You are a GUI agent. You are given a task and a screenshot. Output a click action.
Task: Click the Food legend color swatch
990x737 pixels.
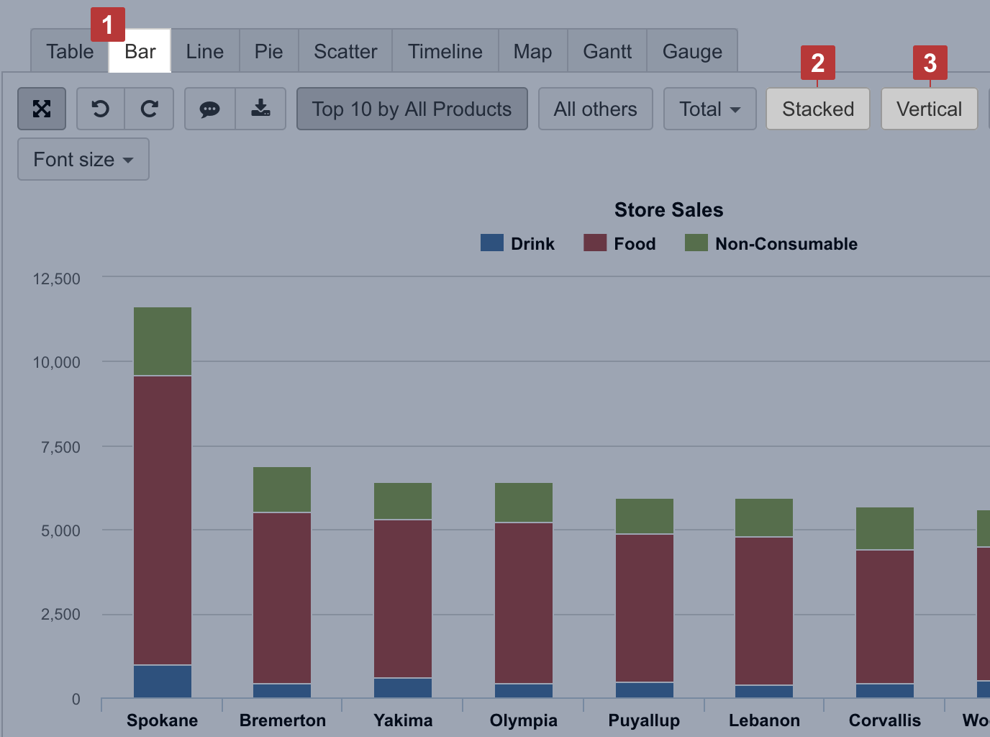pos(594,243)
